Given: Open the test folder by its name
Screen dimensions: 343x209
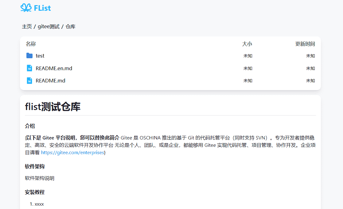Looking at the screenshot, I should pyautogui.click(x=40, y=56).
